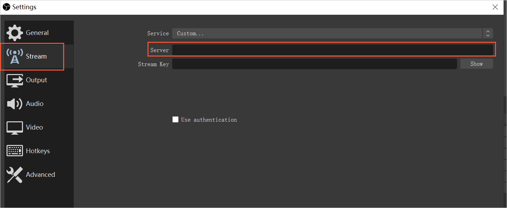Focus the Server input field
The height and width of the screenshot is (208, 507).
[x=332, y=50]
